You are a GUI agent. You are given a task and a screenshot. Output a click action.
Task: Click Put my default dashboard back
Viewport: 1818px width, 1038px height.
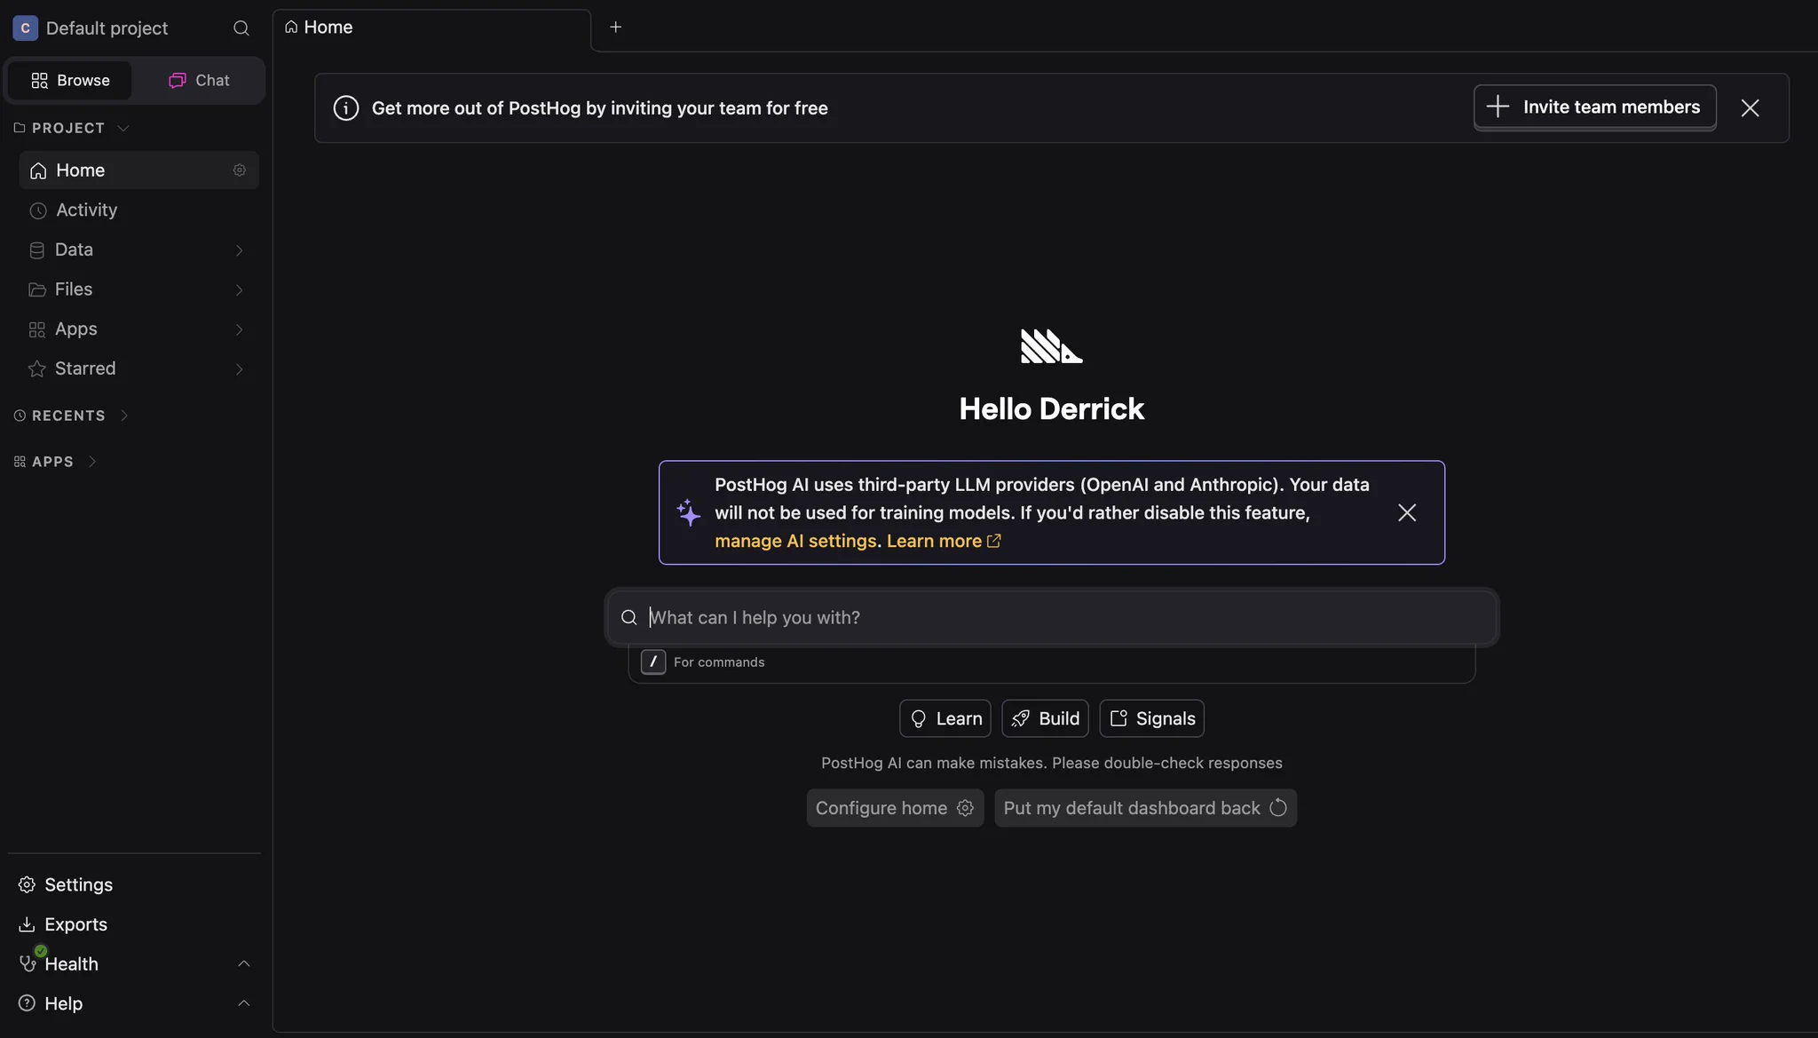tap(1145, 808)
